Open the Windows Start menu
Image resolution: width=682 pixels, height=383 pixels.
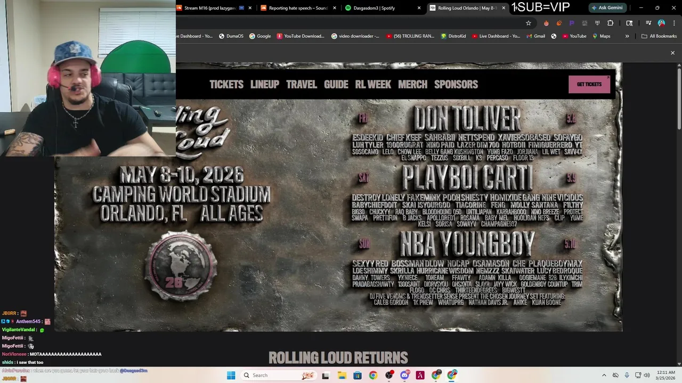coord(231,375)
